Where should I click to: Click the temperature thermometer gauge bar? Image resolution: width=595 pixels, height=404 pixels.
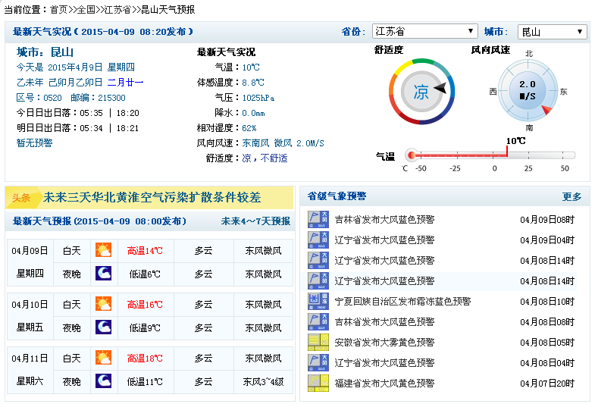point(491,155)
